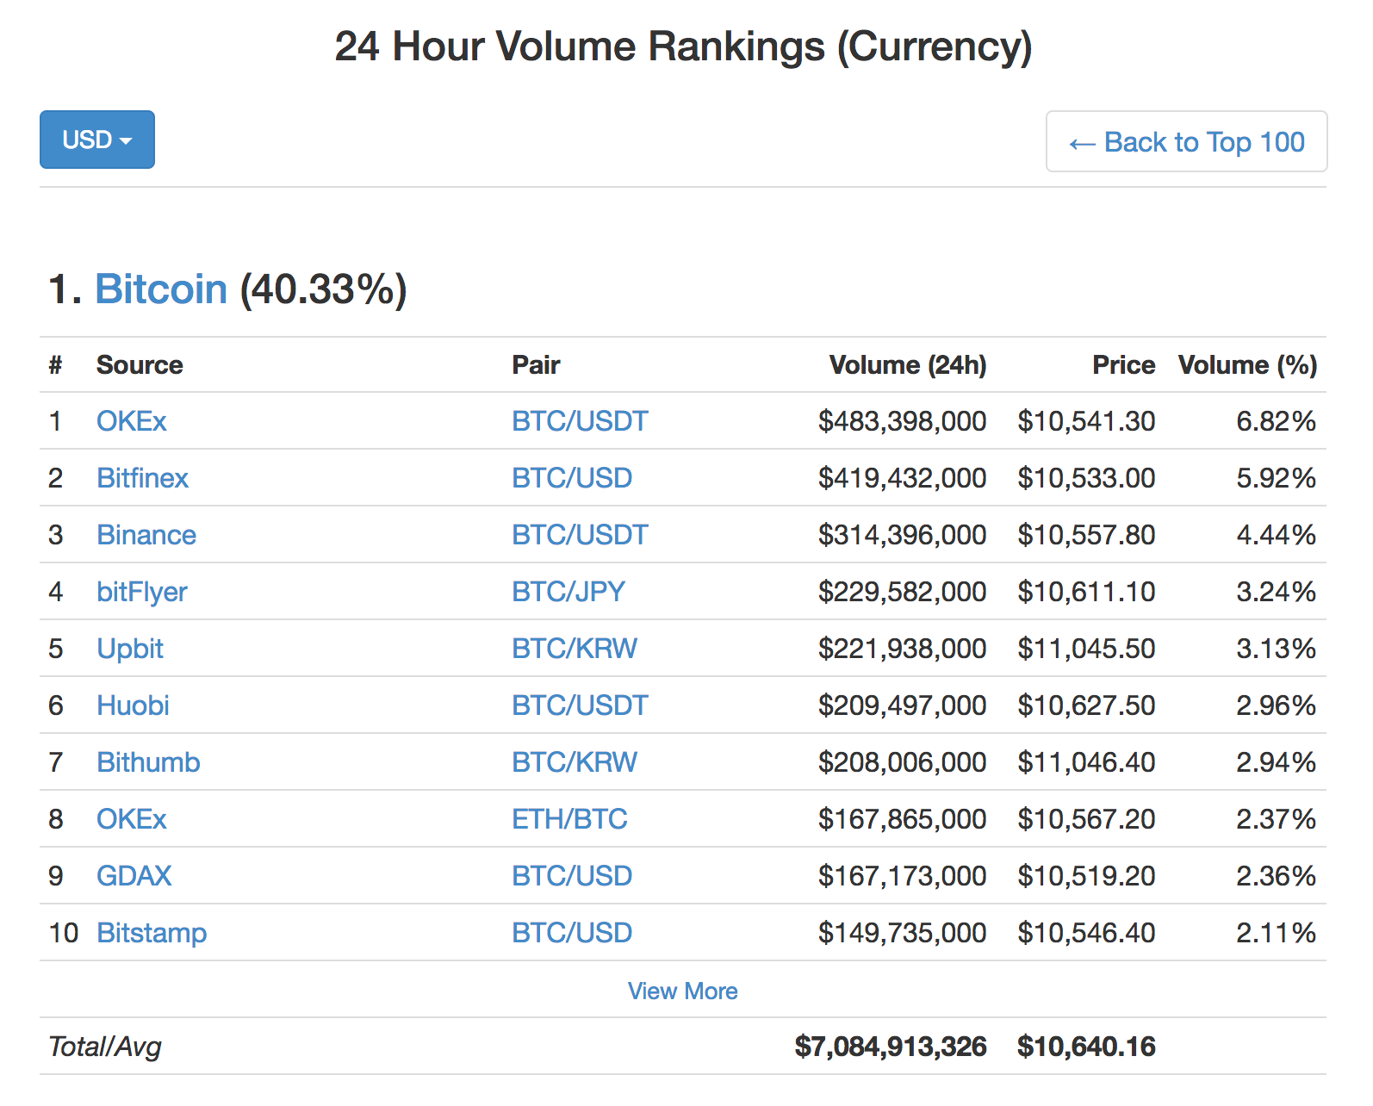Select the $419,432,000 volume cell
1373x1106 pixels.
[903, 478]
